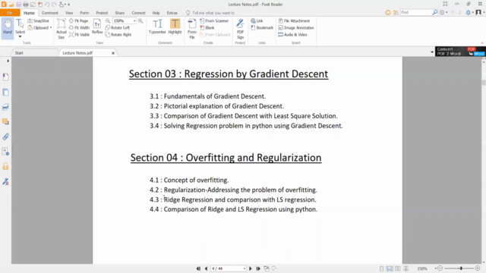The height and width of the screenshot is (273, 486).
Task: Click the zoom in plus by slider
Action: pos(478,268)
